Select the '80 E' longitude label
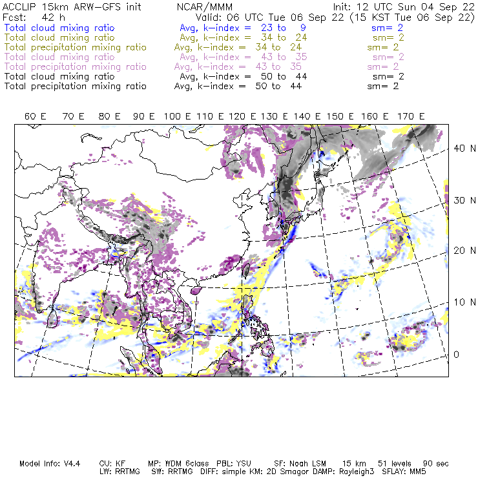The width and height of the screenshot is (478, 478). (x=109, y=116)
